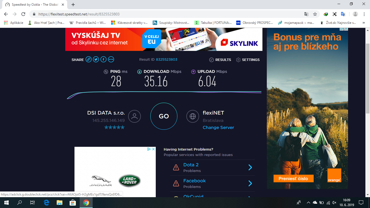Open the Dota 2 link
370x208 pixels.
coord(191,165)
